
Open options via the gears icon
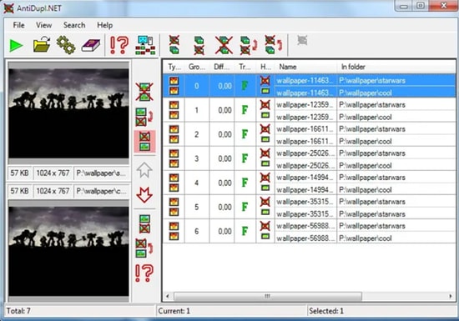pos(66,45)
